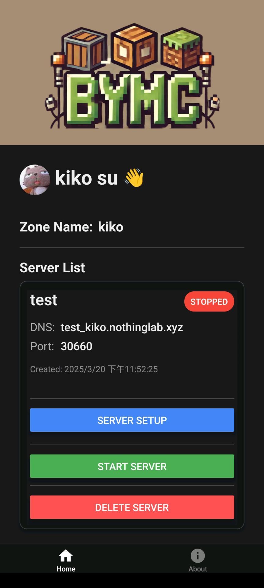Tap the DNS address test_kiko.nothinglab.xyz
This screenshot has width=264, height=588.
pos(122,327)
